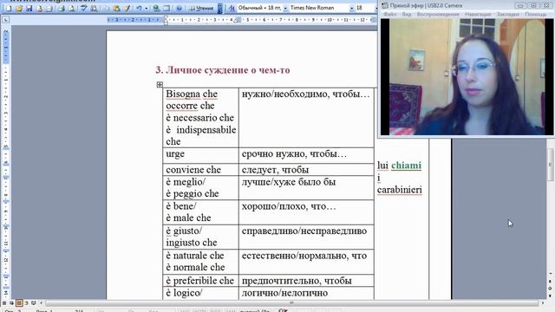
Task: Click the cell 'è preferibile che'
Action: point(200,281)
